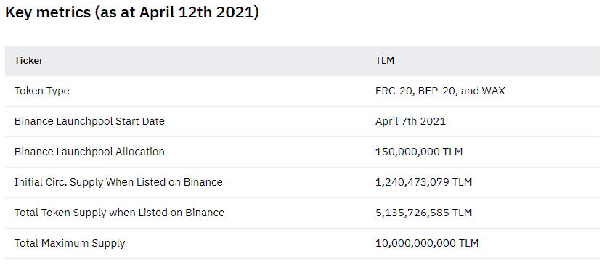Select Total Maximum Supply label
Viewport: 607px width, 267px height.
(x=70, y=243)
